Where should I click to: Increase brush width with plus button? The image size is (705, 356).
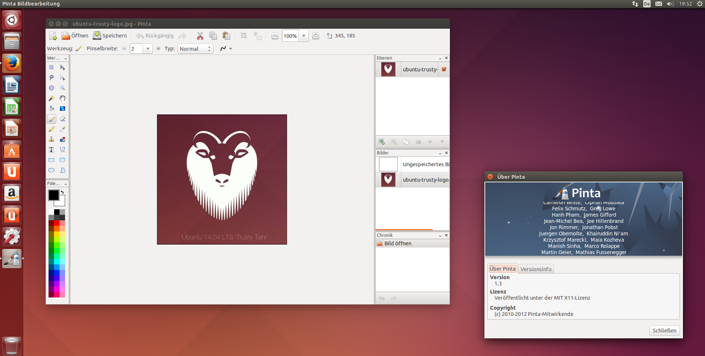158,48
